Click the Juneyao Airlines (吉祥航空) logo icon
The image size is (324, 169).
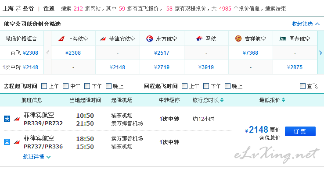238,39
